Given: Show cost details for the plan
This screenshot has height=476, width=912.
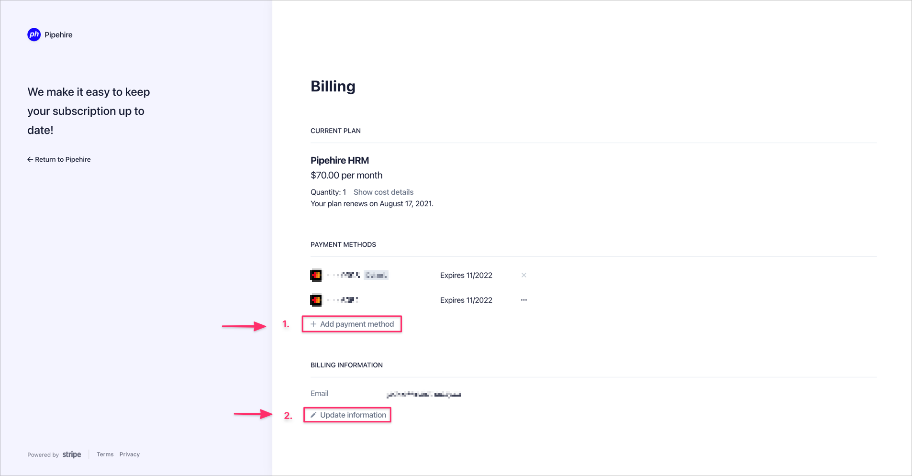Looking at the screenshot, I should 383,192.
